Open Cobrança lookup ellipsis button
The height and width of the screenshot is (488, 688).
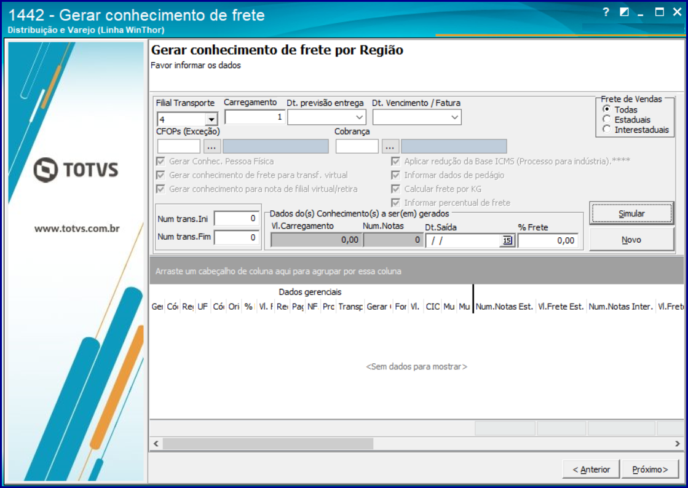(390, 146)
